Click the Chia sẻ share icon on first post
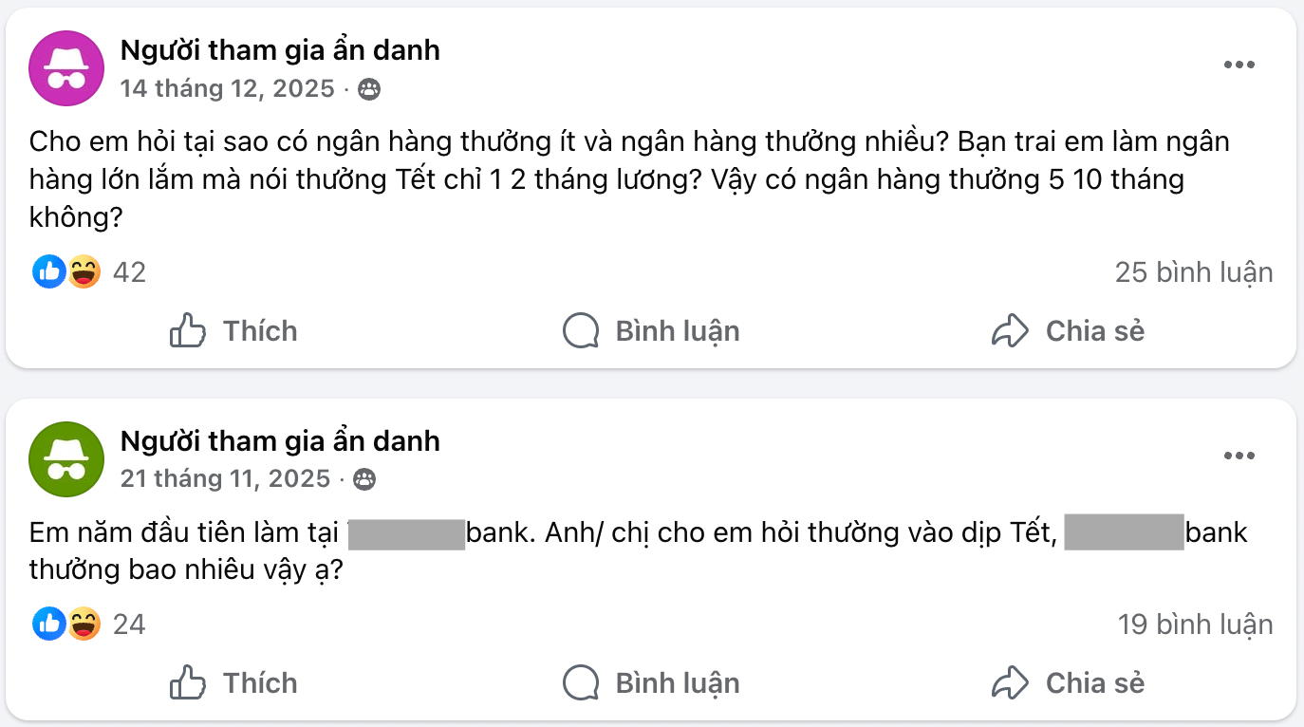This screenshot has width=1304, height=727. pyautogui.click(x=1010, y=330)
